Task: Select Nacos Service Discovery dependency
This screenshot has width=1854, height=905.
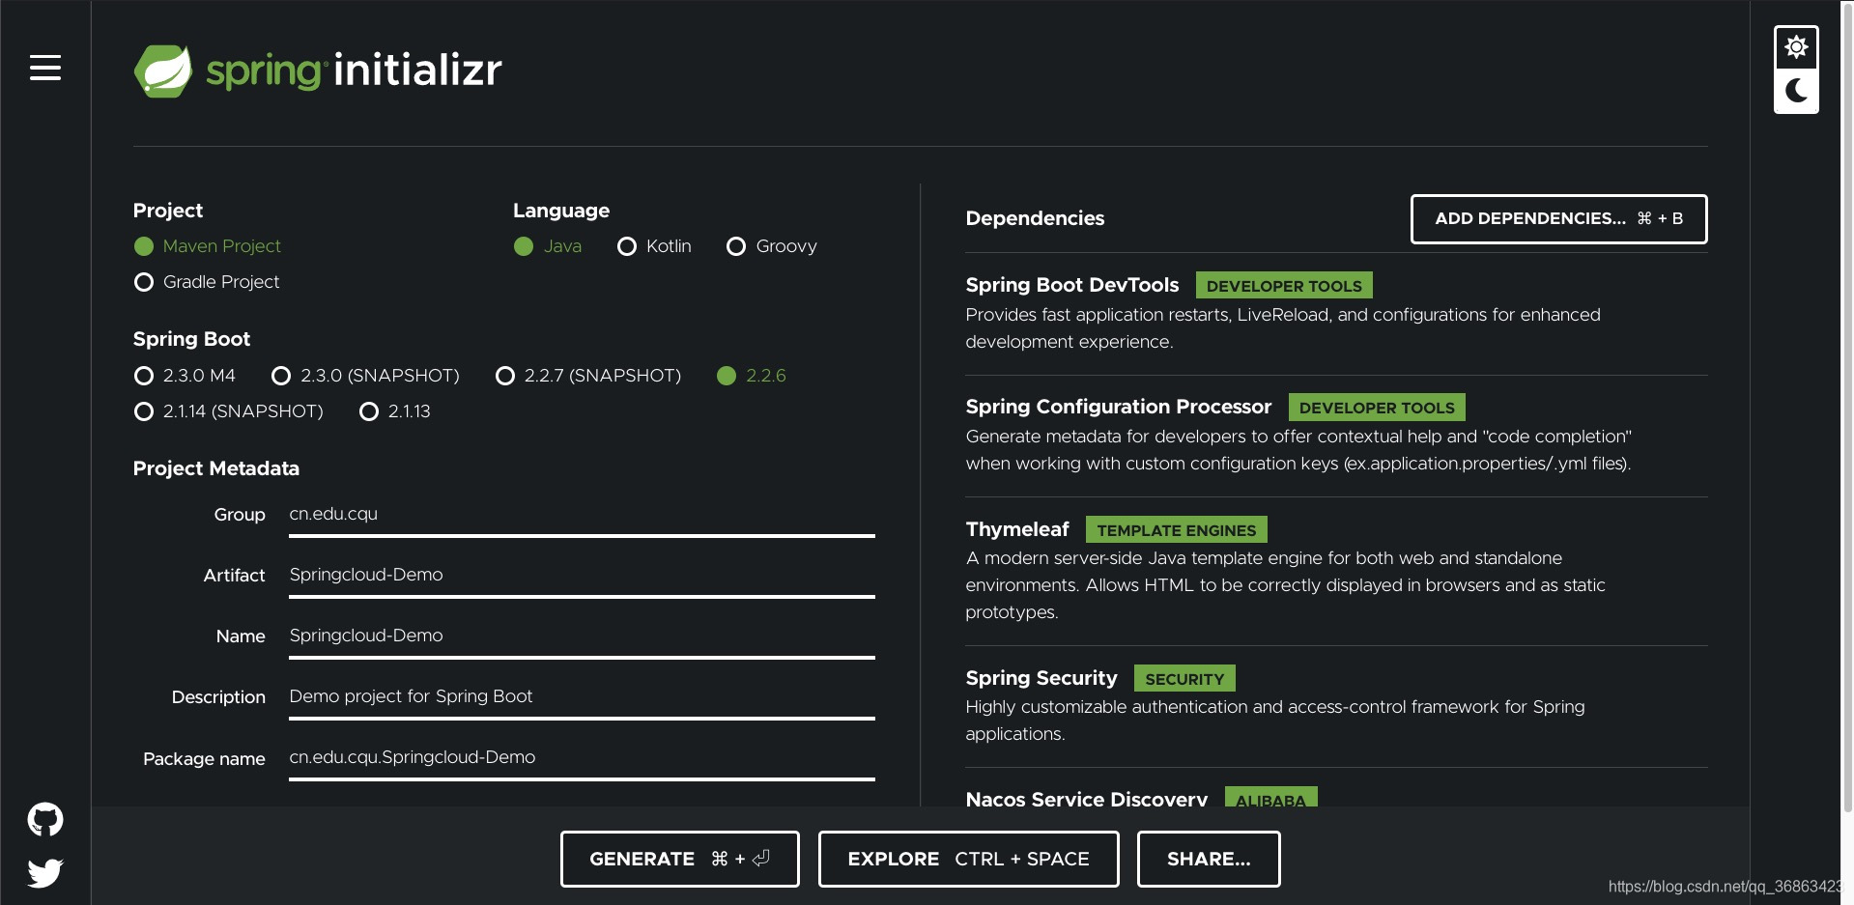Action: [1086, 798]
